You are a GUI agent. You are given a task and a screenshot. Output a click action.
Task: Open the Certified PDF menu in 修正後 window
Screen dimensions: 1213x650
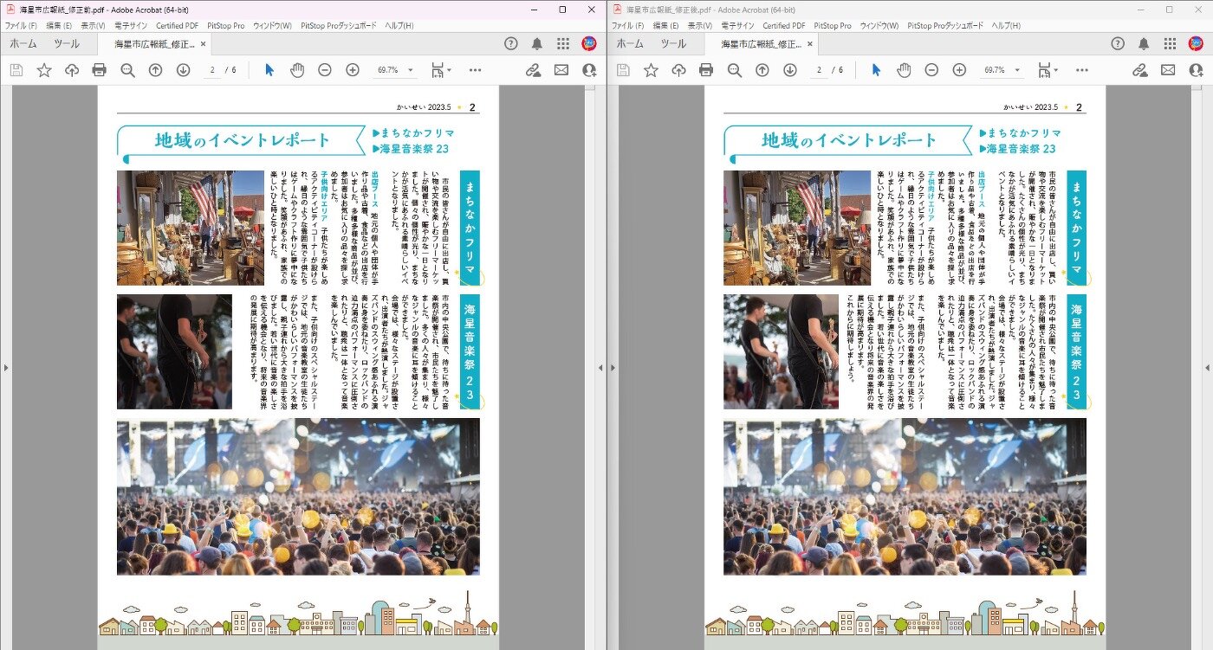[x=783, y=26]
